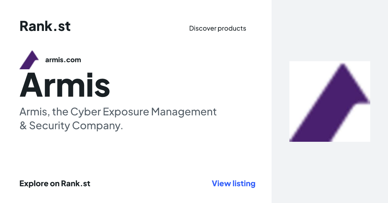This screenshot has height=203, width=388.
Task: Open the large Armis logo image
Action: (x=330, y=101)
